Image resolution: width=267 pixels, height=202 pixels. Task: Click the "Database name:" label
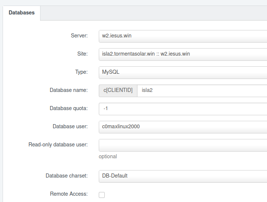coord(69,90)
